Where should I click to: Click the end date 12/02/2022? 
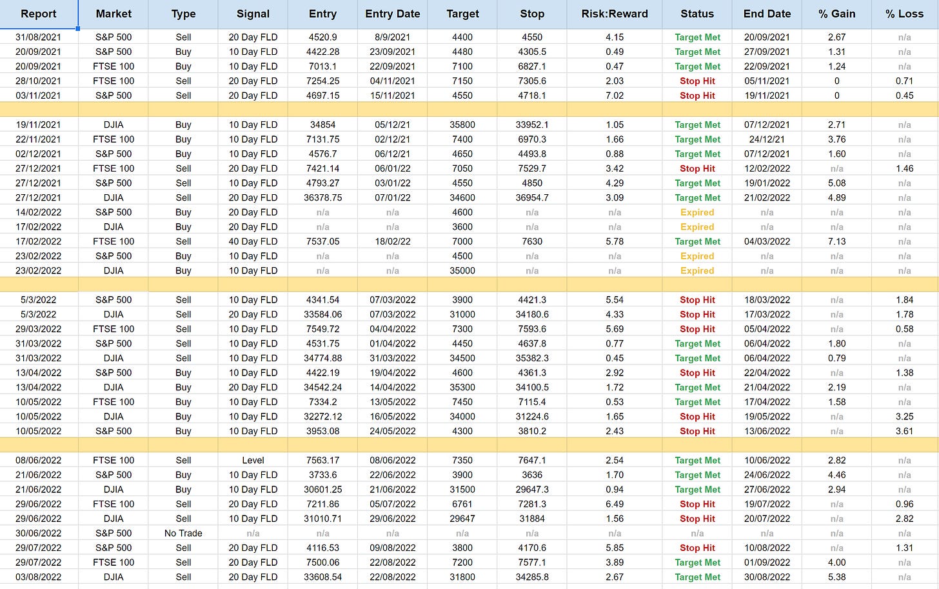pyautogui.click(x=767, y=168)
